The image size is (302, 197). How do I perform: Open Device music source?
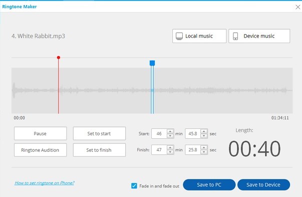[x=259, y=36]
